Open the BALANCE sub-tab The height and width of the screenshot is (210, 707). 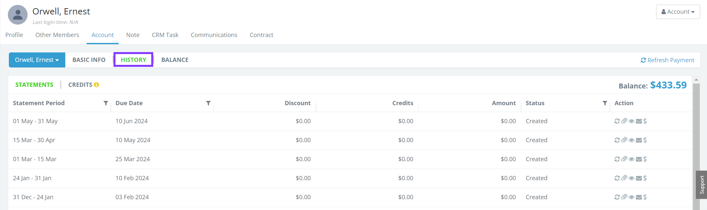coord(175,60)
